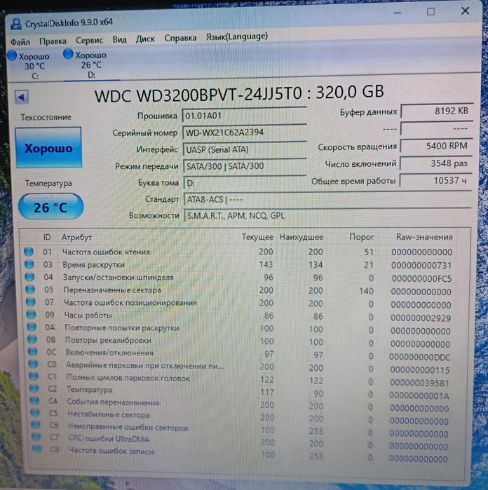This screenshot has height=490, width=488.
Task: Click the power-on hours field 10537 ч
Action: pos(436,181)
